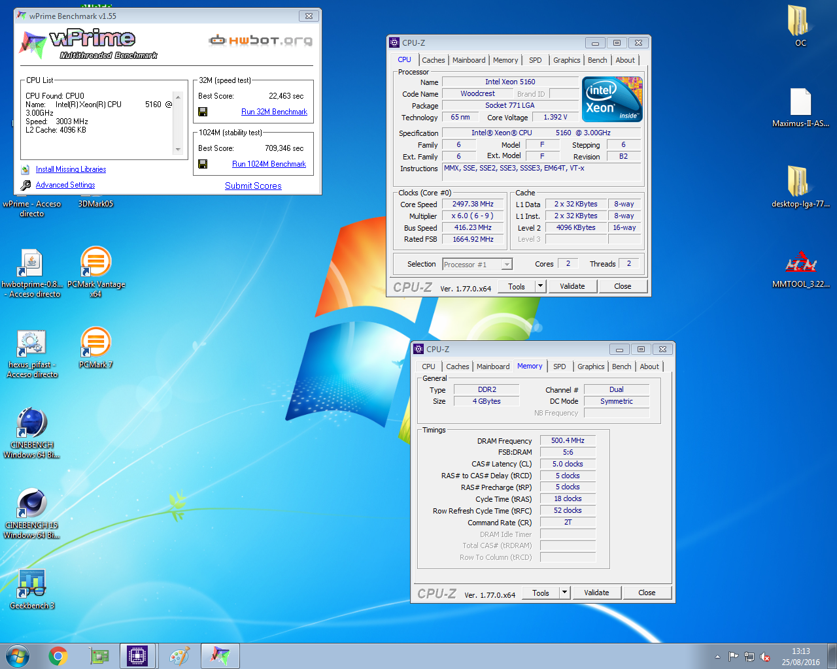837x669 pixels.
Task: Open Graphics tab in lower CPU-Z window
Action: click(590, 367)
